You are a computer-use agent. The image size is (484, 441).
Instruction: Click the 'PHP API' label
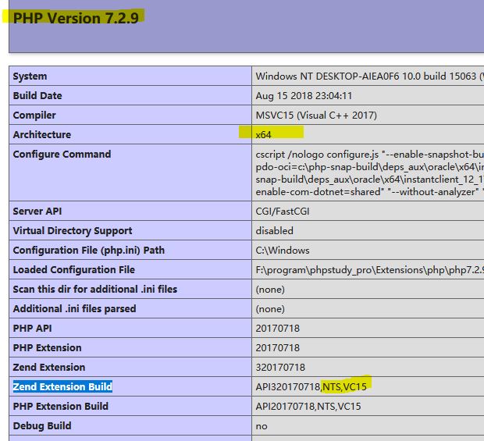click(x=32, y=328)
